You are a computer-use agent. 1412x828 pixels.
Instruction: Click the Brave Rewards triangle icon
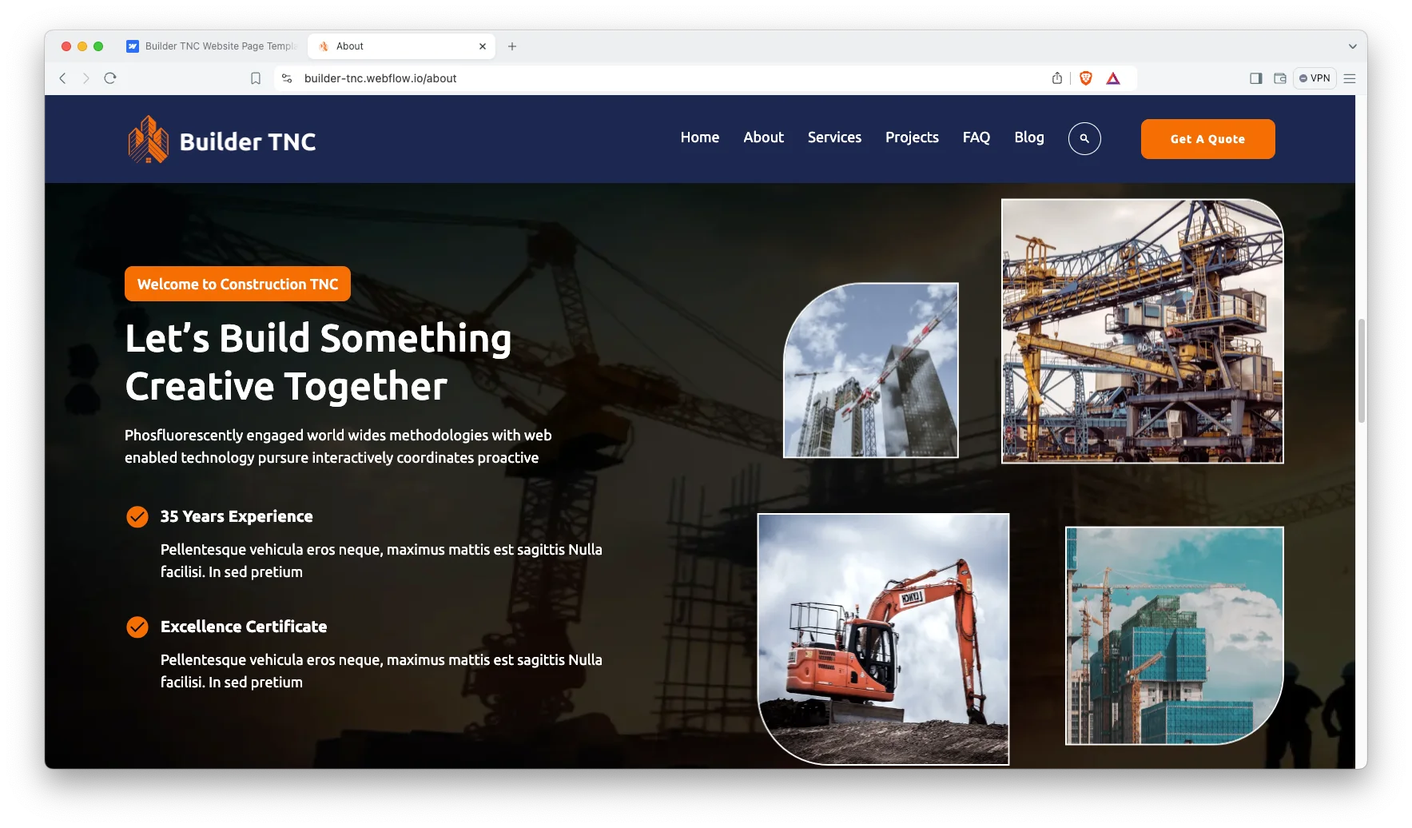click(x=1112, y=78)
